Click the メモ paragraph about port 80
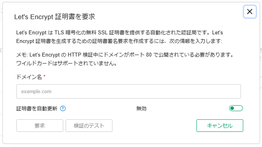 tap(125, 59)
